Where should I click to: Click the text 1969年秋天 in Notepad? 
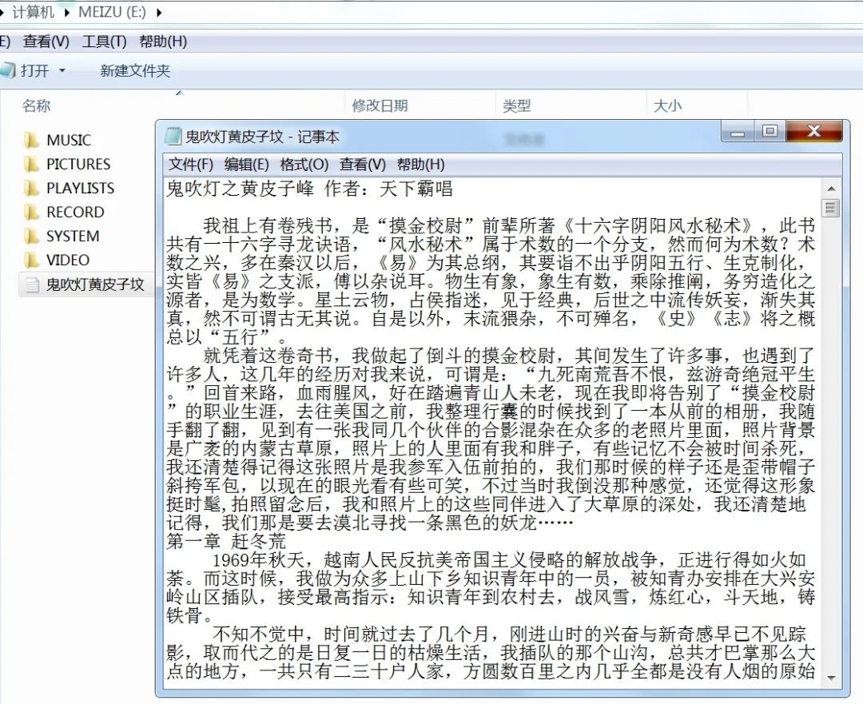[x=259, y=560]
